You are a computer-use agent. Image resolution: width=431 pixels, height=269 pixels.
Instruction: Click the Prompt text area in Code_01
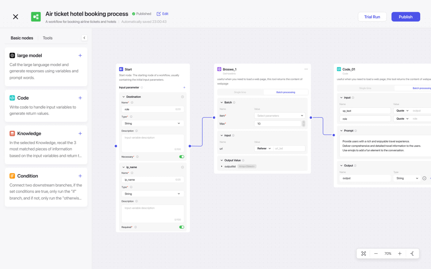[x=385, y=146]
